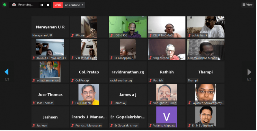The width and height of the screenshot is (257, 131).
Task: Select the Thampi participant tile
Action: (206, 72)
